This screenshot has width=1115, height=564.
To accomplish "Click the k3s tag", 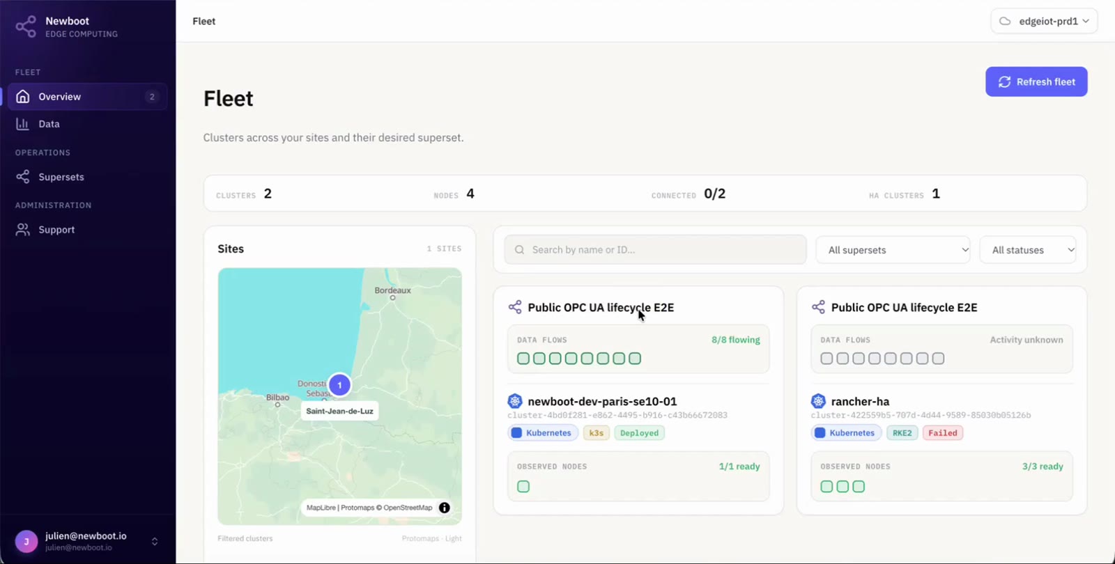I will click(597, 433).
